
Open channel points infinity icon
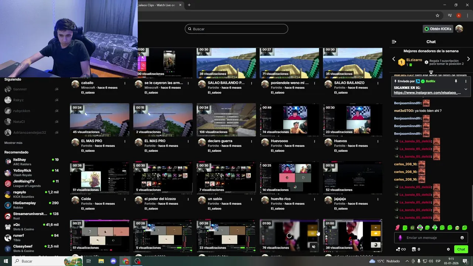tap(401, 249)
